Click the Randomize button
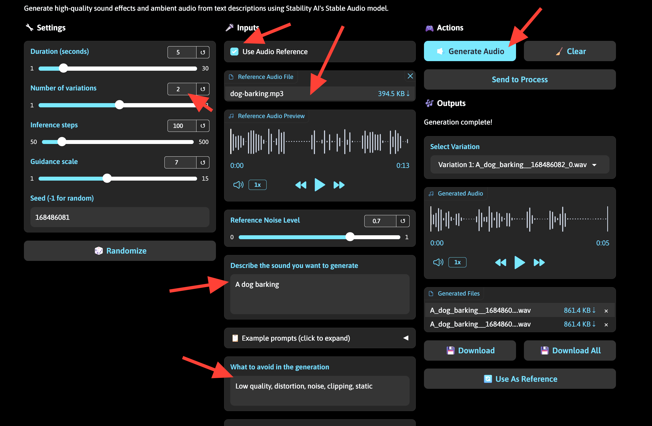This screenshot has height=426, width=652. click(119, 250)
